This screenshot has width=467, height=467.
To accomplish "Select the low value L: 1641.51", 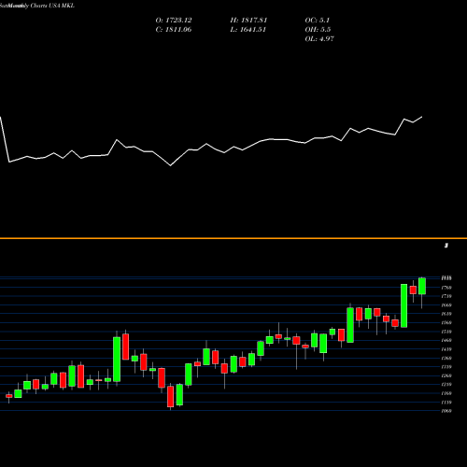I will pyautogui.click(x=248, y=30).
